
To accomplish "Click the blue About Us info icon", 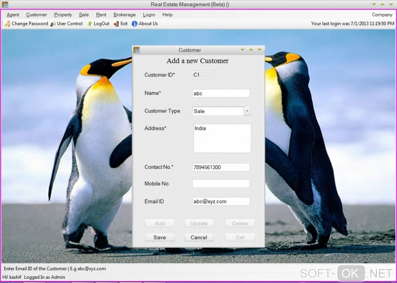I will point(135,24).
